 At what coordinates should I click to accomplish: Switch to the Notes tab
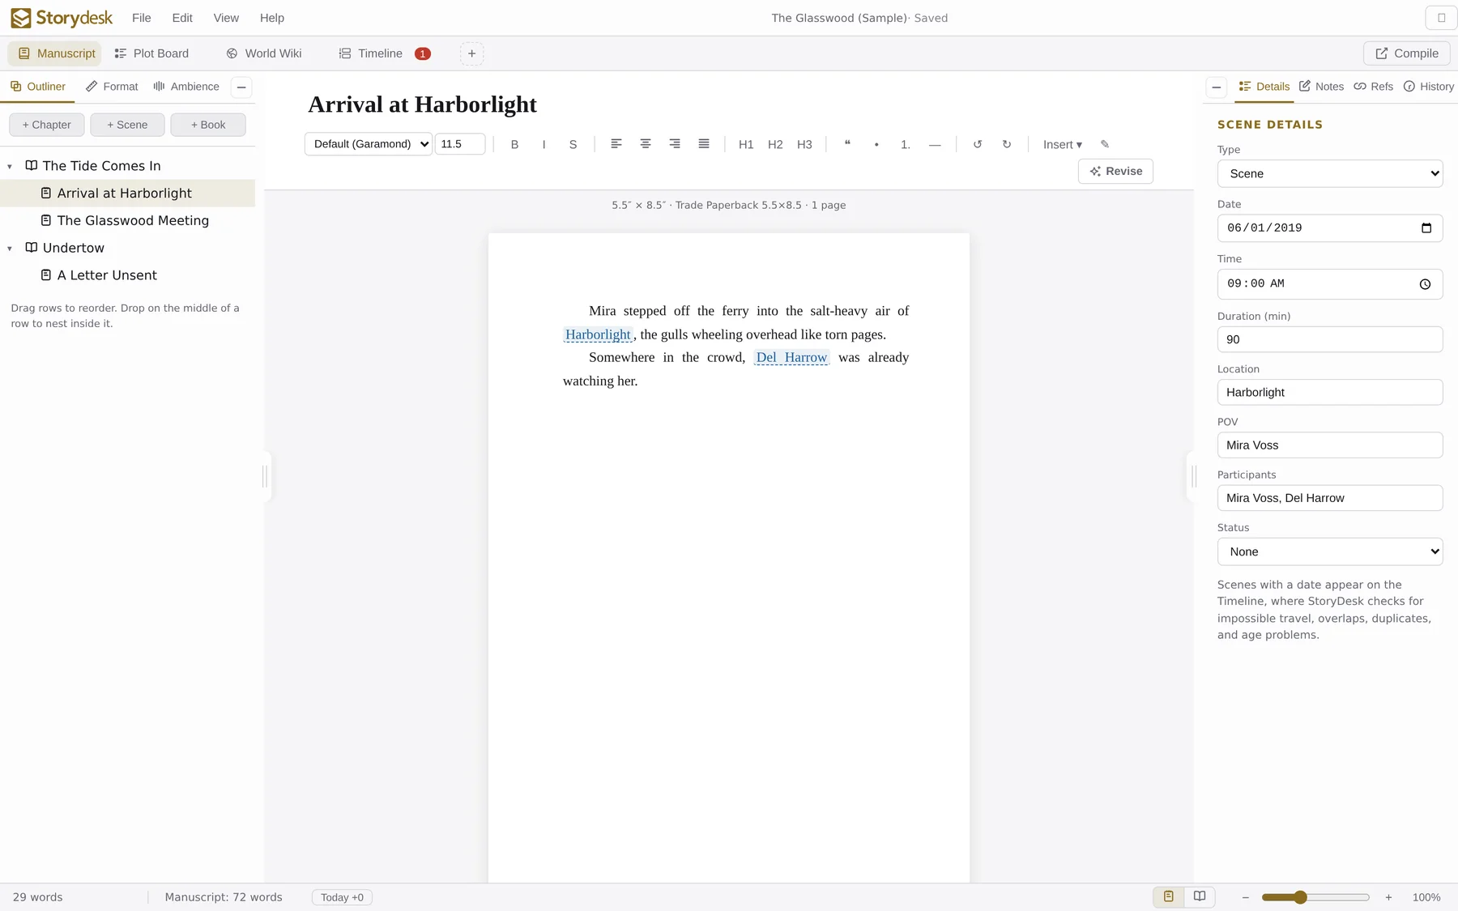click(1321, 87)
